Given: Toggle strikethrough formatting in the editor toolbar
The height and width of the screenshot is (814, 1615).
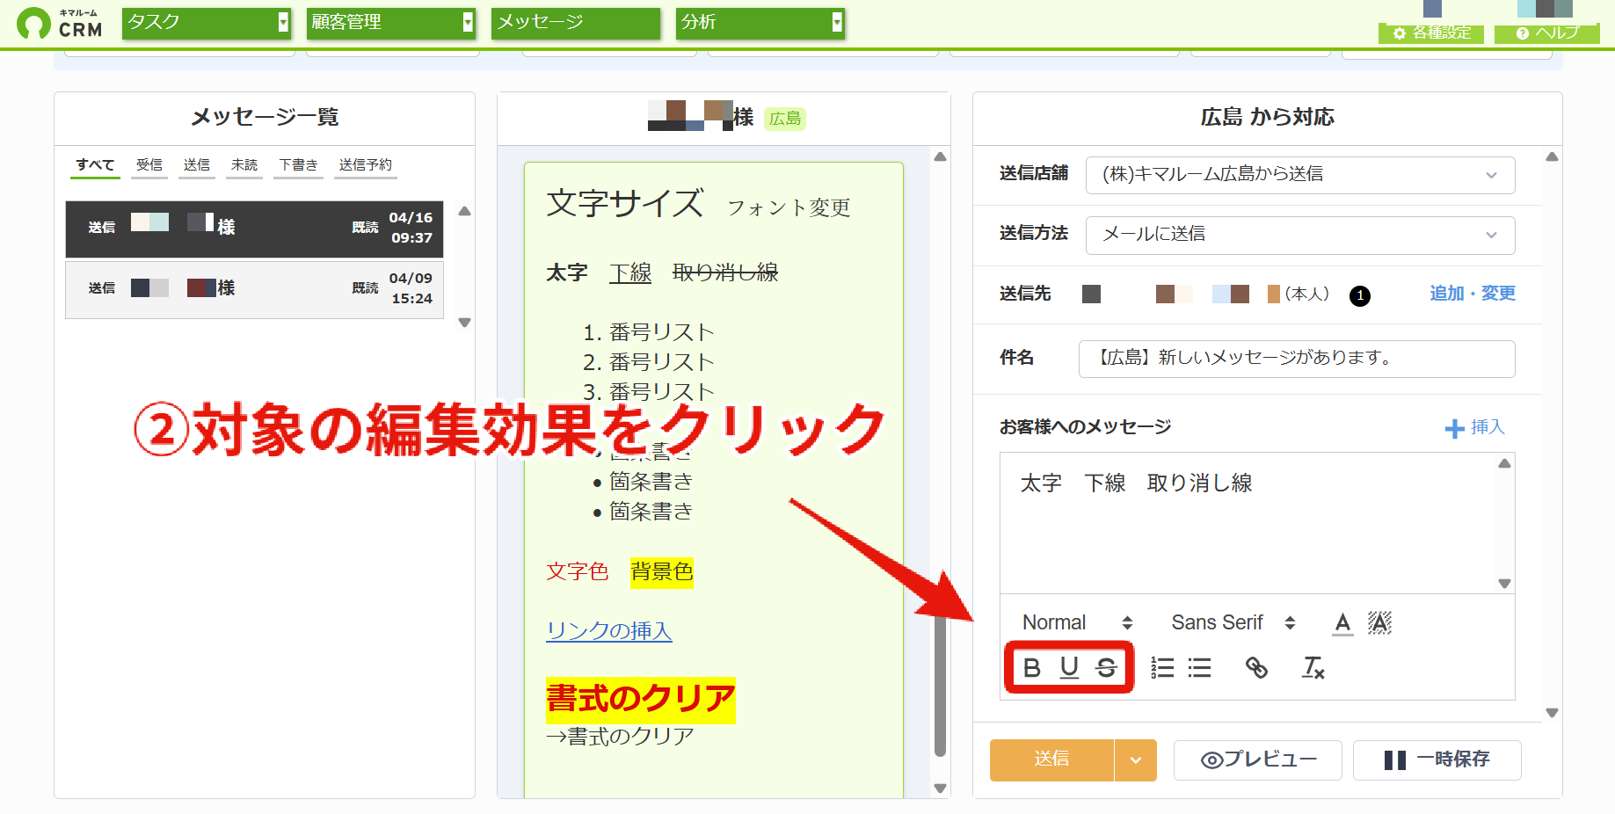Looking at the screenshot, I should pyautogui.click(x=1106, y=668).
